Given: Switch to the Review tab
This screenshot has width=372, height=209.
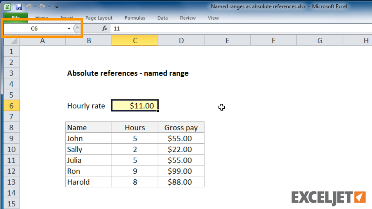Looking at the screenshot, I should 187,18.
